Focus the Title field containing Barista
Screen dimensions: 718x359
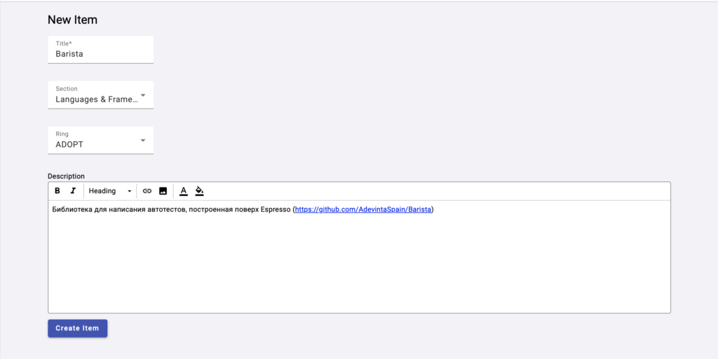[100, 53]
